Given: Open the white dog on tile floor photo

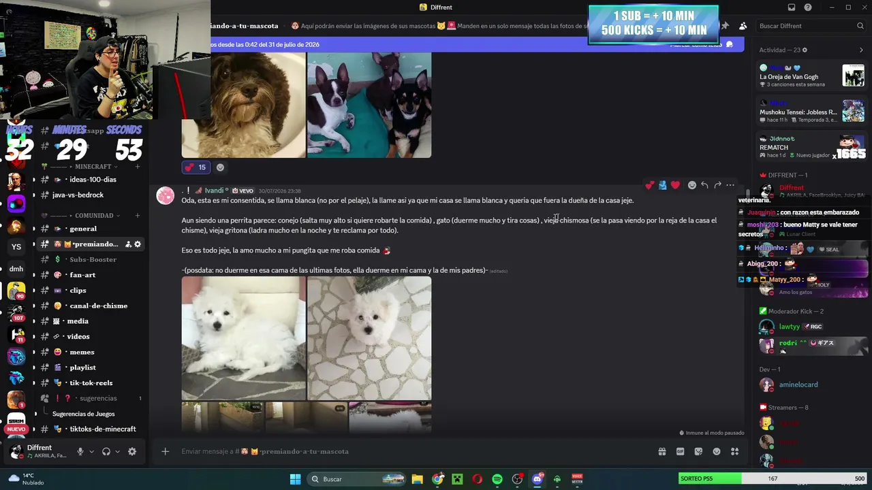Looking at the screenshot, I should (369, 338).
